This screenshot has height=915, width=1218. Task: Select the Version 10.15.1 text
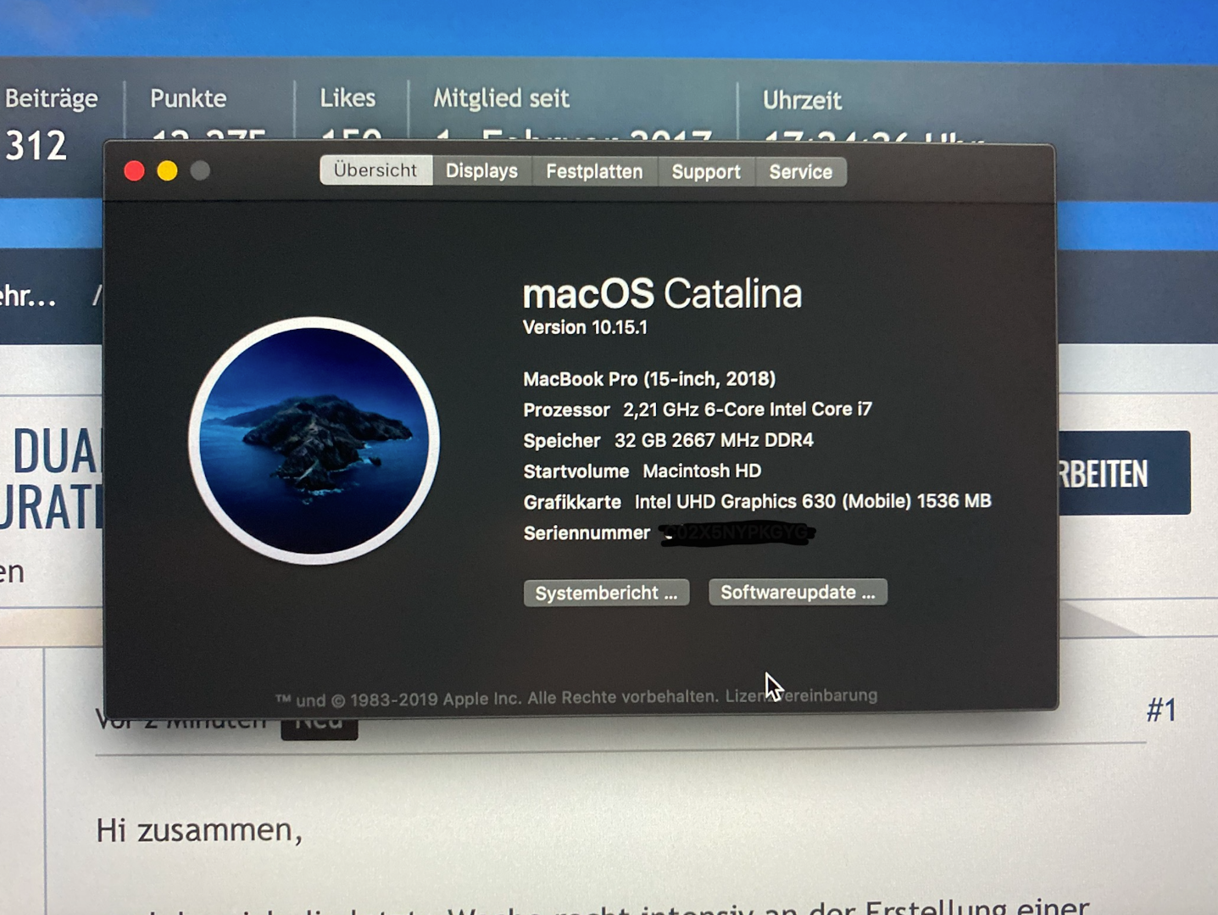pos(585,327)
